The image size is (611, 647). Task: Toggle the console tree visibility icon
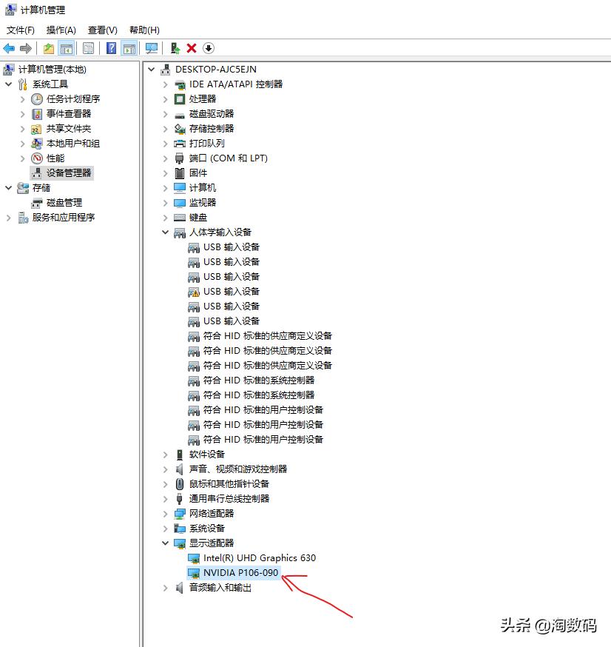click(x=67, y=47)
